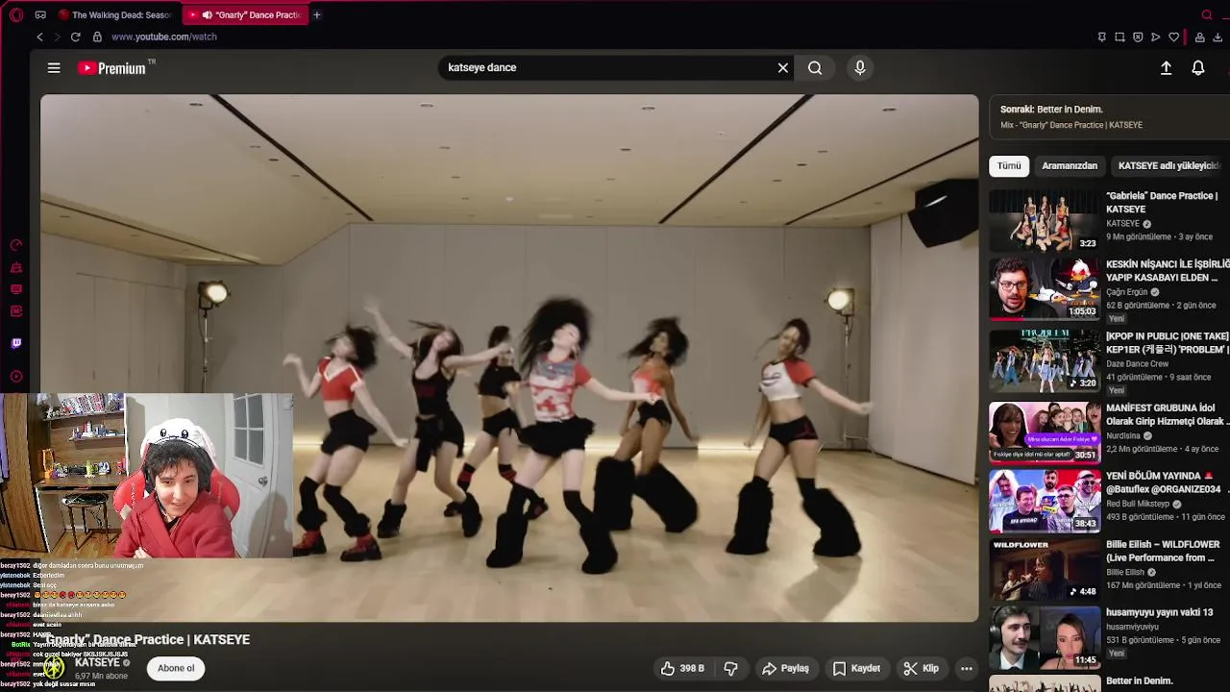Click the Better in Denim. title at bottom
Screen dimensions: 1230x692
[1140, 681]
